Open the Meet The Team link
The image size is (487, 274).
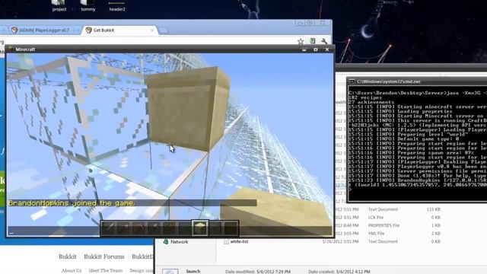(x=106, y=271)
